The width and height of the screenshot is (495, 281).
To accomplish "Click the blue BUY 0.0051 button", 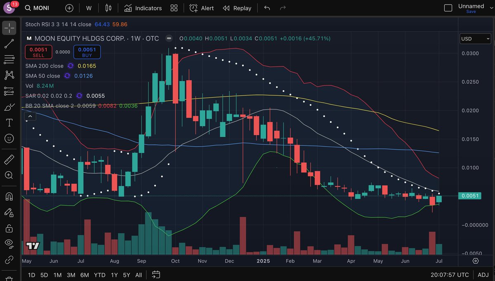I will pos(87,52).
